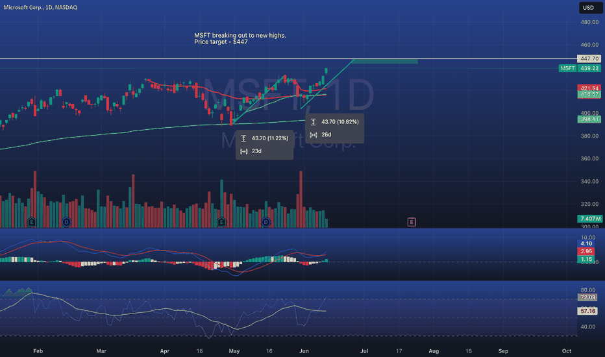Click the red 421.54 moving average label
Viewport: 605px width, 357px height.
(x=589, y=88)
